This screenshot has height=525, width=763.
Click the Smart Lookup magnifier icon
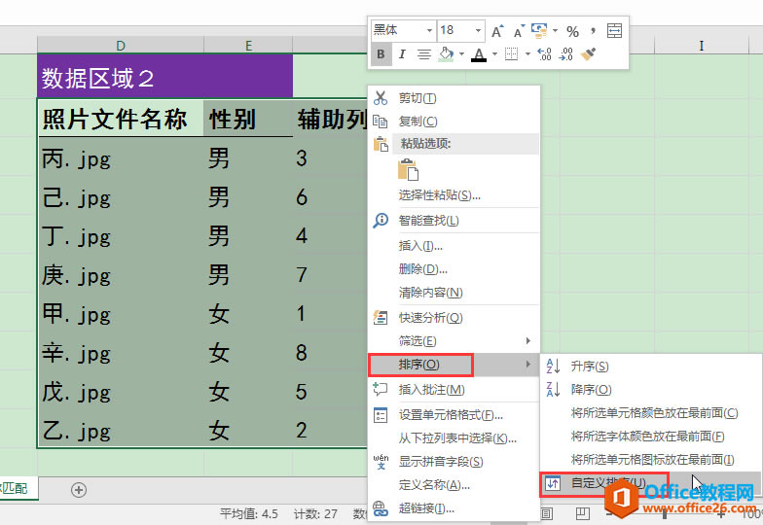point(380,220)
